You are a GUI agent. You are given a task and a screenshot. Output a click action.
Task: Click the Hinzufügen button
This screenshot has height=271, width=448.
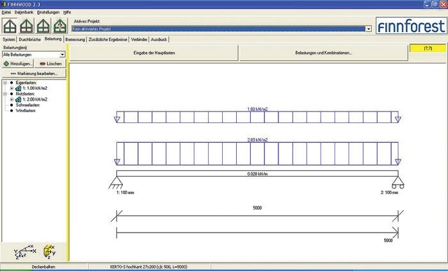18,64
